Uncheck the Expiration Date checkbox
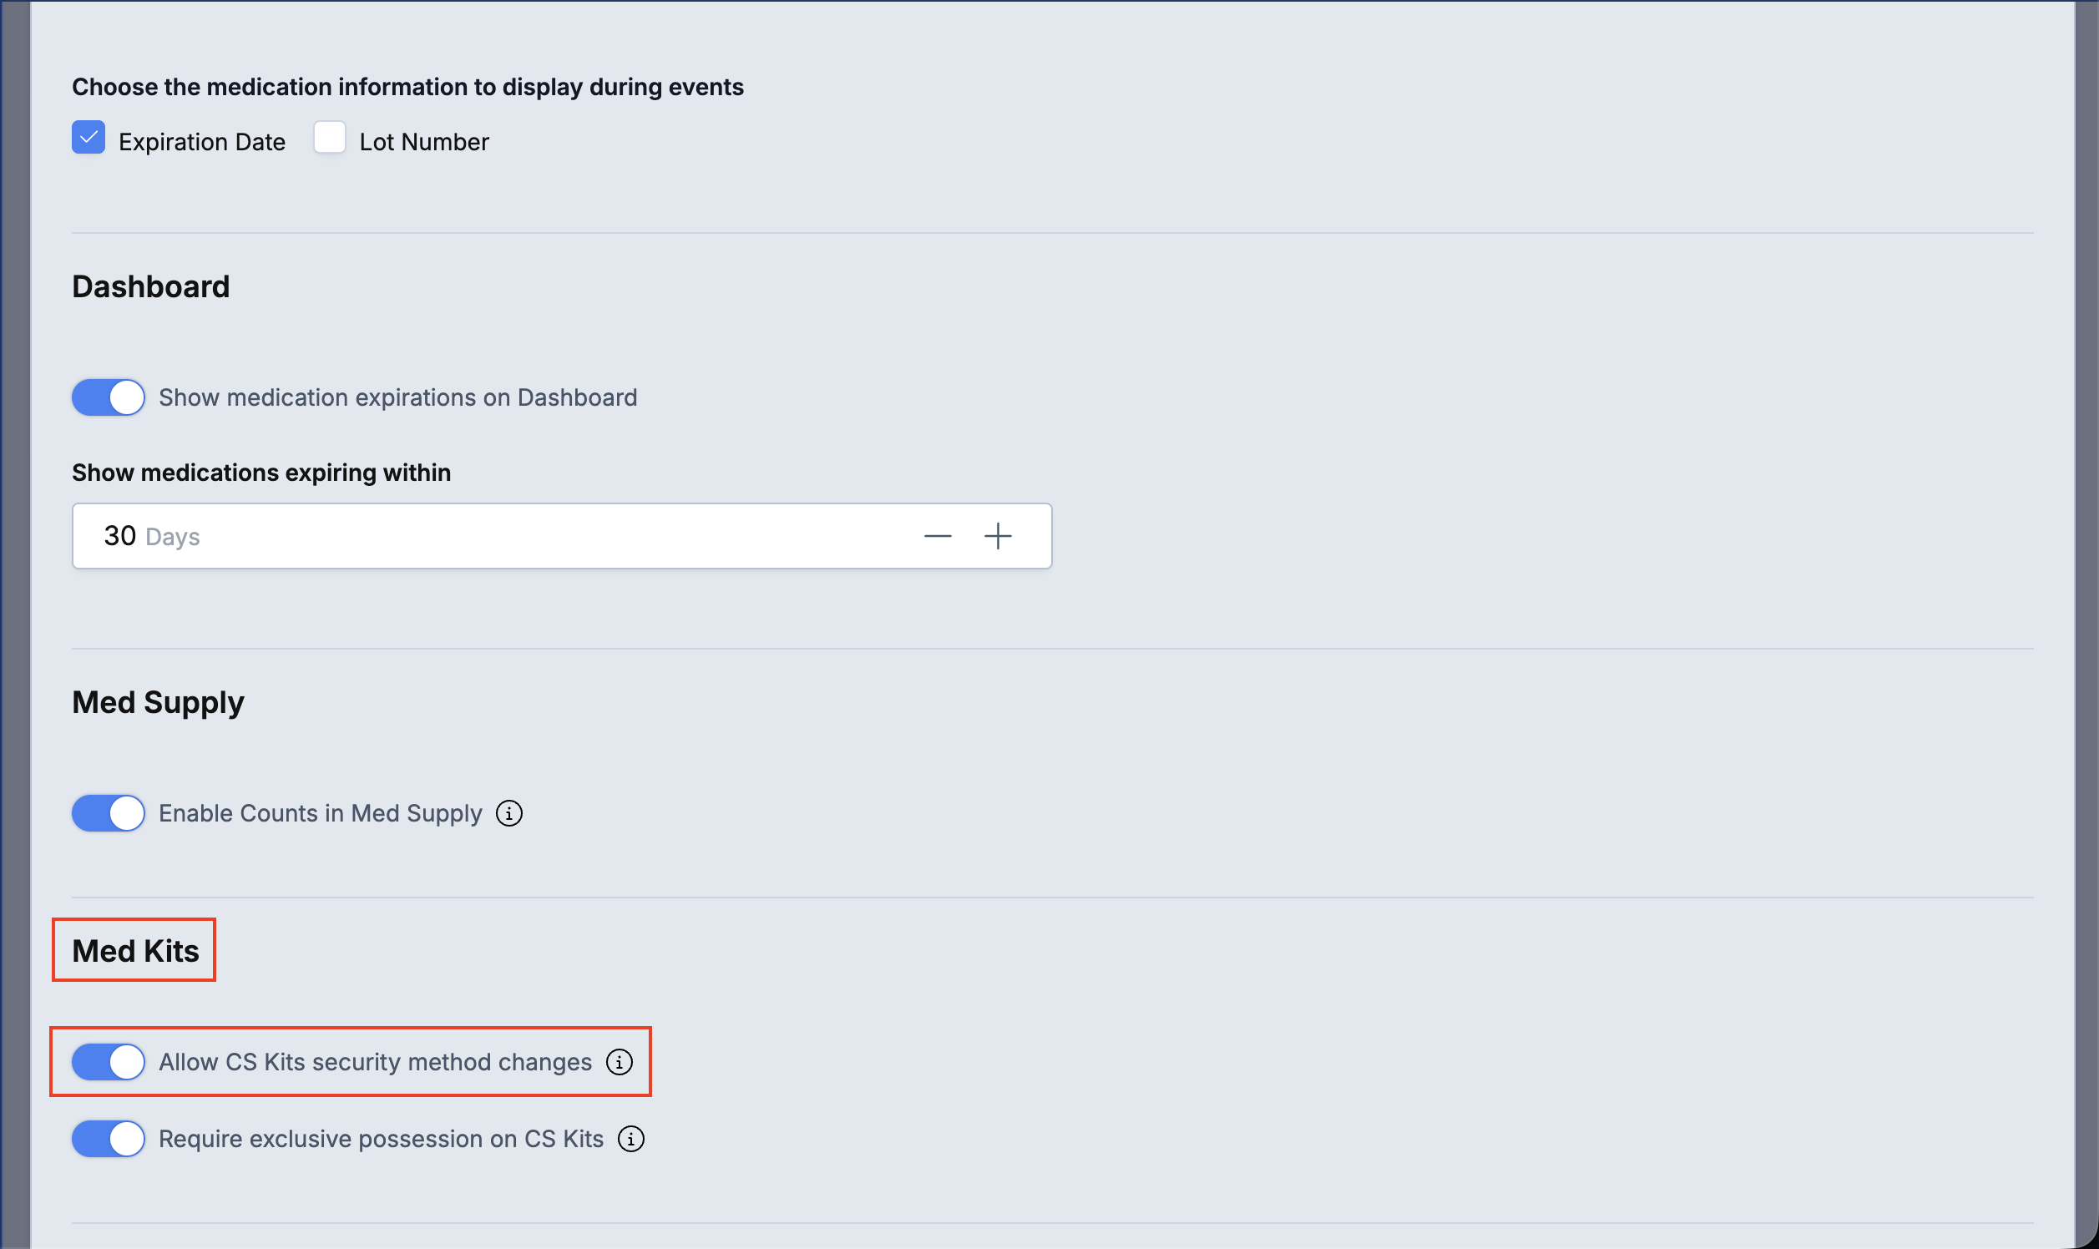The height and width of the screenshot is (1249, 2099). 89,137
